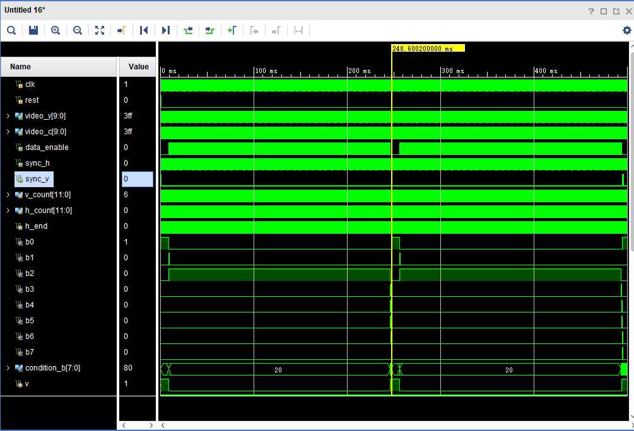
Task: Click the Name column header
Action: pos(59,67)
